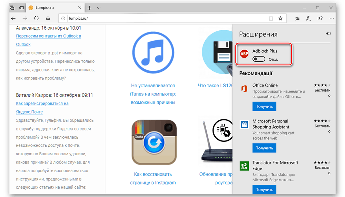The width and height of the screenshot is (345, 197).
Task: Click comment header Александр: 16 октября
Action: click(x=48, y=28)
